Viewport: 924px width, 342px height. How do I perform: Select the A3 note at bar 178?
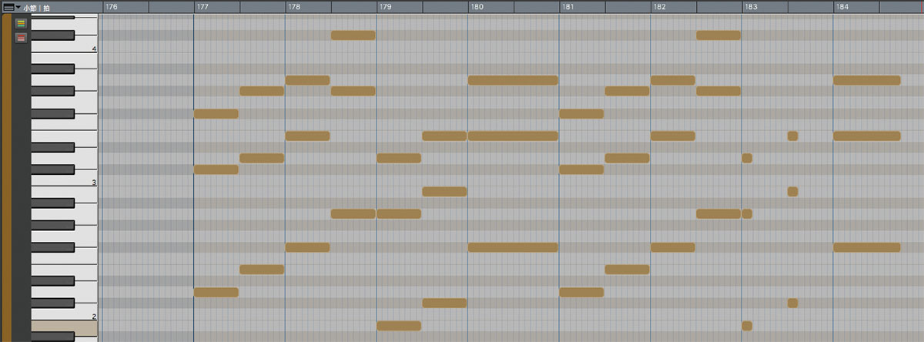[308, 80]
